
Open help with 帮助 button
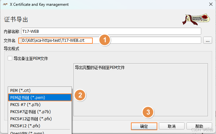199,126
